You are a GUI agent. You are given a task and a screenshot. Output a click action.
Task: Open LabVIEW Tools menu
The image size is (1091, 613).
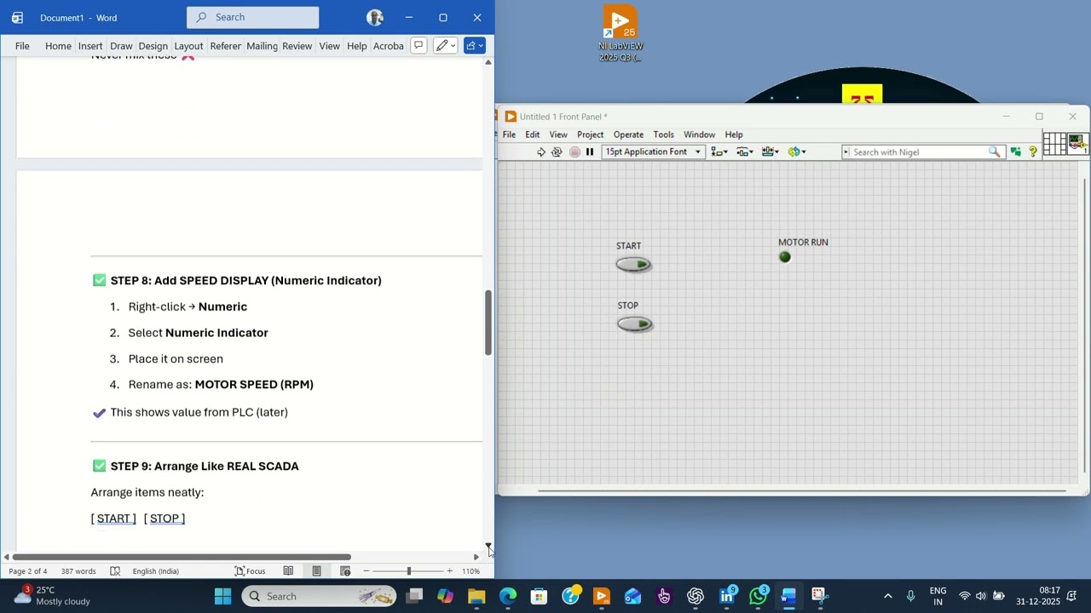click(x=663, y=135)
